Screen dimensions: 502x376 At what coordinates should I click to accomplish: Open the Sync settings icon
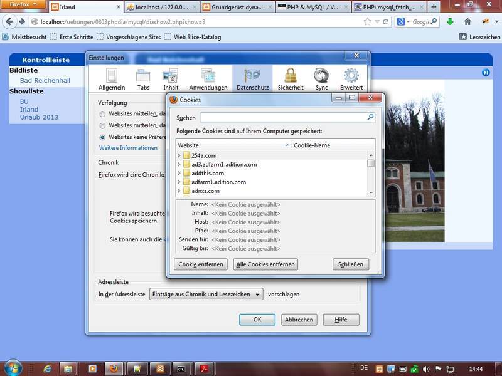click(x=321, y=76)
